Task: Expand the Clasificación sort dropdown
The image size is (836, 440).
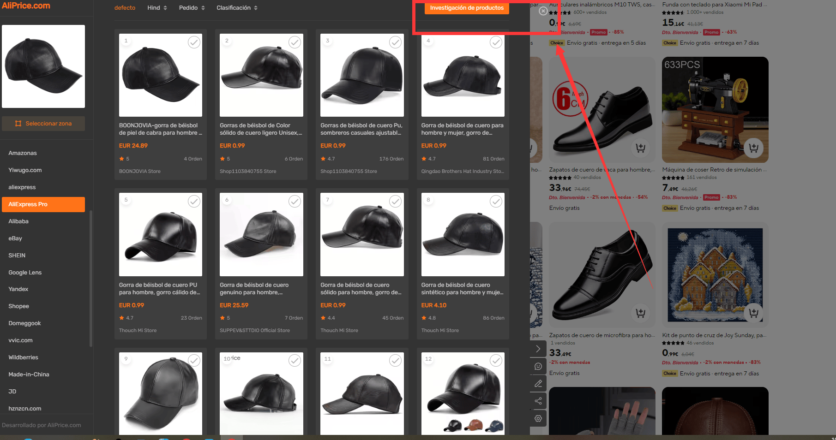Action: pos(237,8)
